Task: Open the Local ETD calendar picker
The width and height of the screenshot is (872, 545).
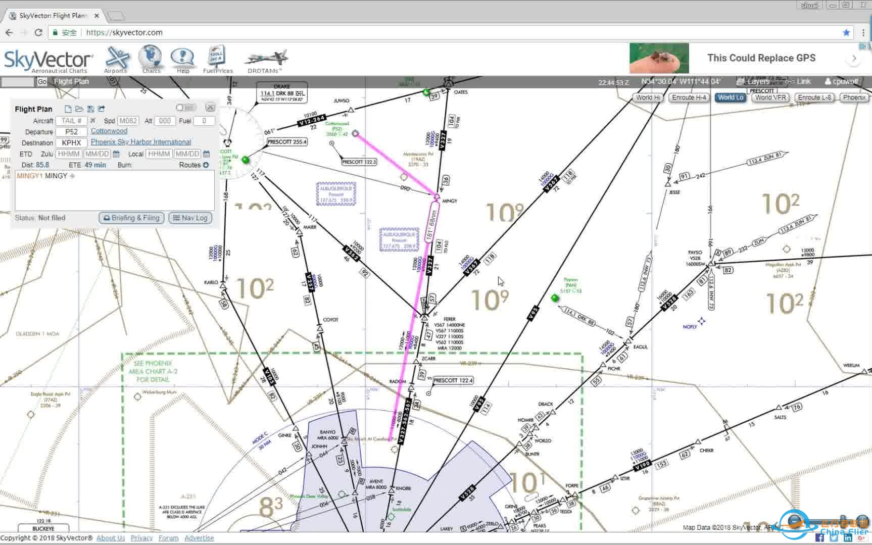Action: tap(206, 154)
